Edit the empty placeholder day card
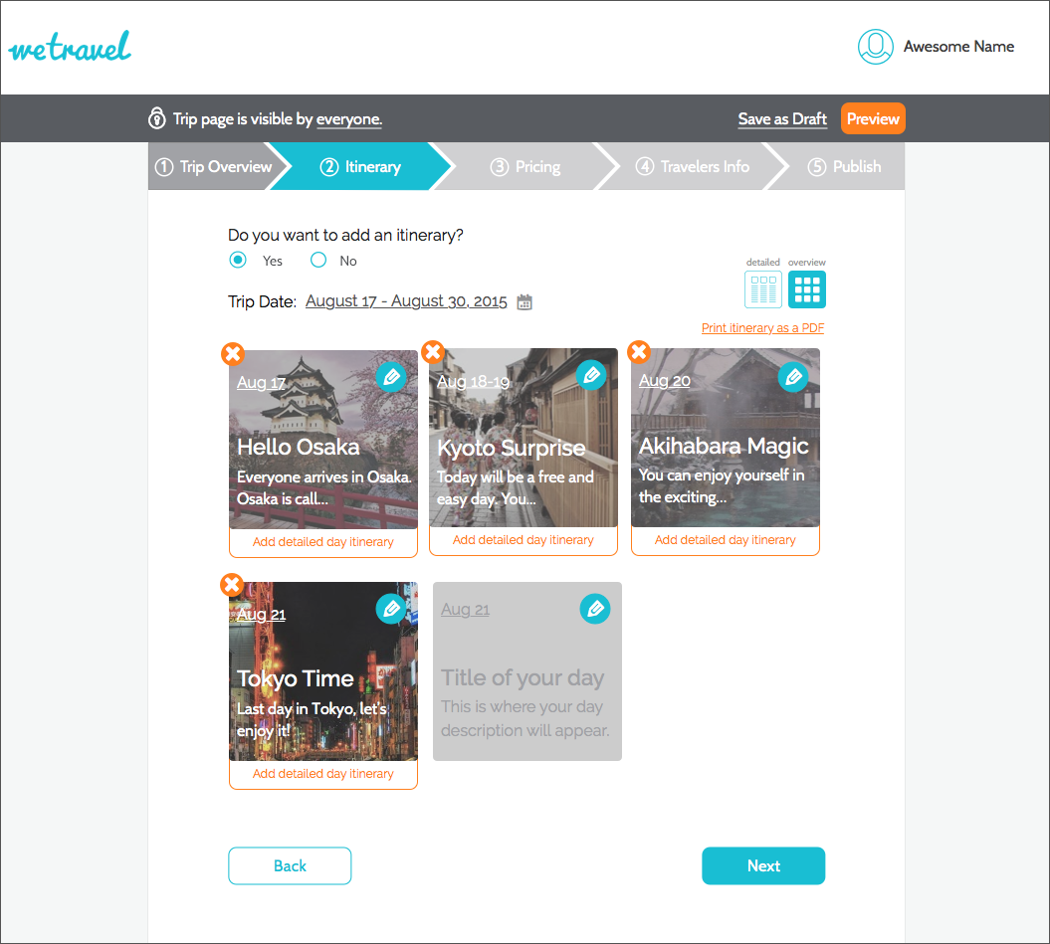1050x944 pixels. (594, 609)
